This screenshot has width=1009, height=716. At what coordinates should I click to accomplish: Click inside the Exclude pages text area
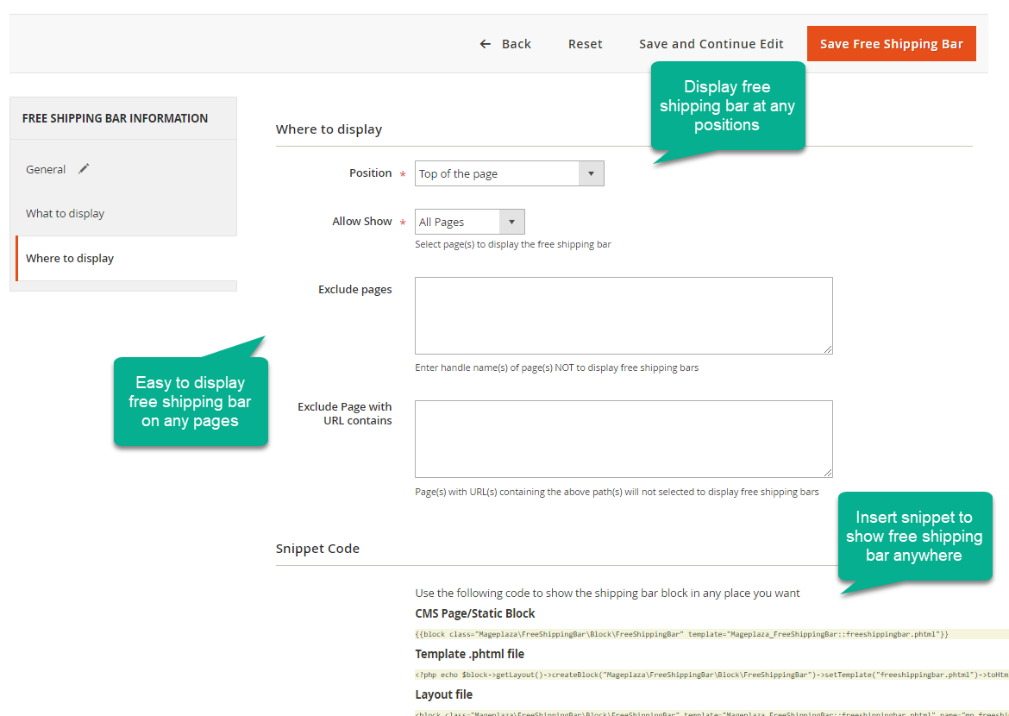(624, 316)
